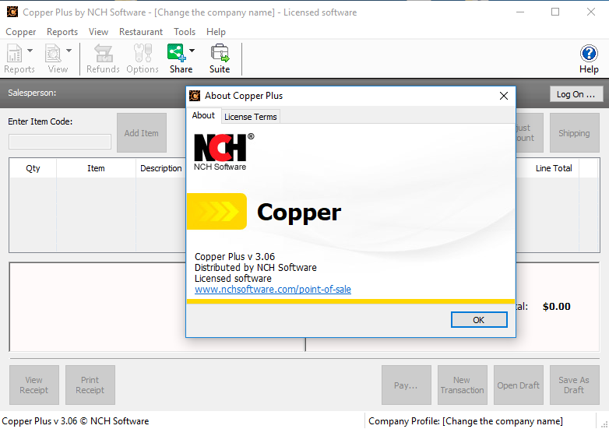Click the Enter Item Code field
Screen dimensions: 609x429
pos(60,142)
